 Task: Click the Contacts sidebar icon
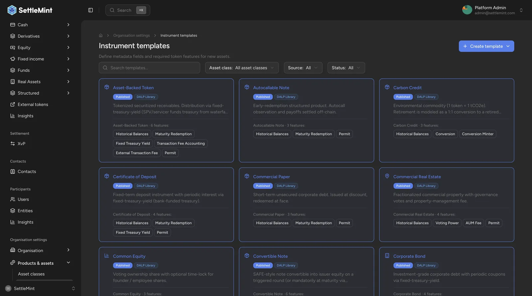pyautogui.click(x=13, y=171)
